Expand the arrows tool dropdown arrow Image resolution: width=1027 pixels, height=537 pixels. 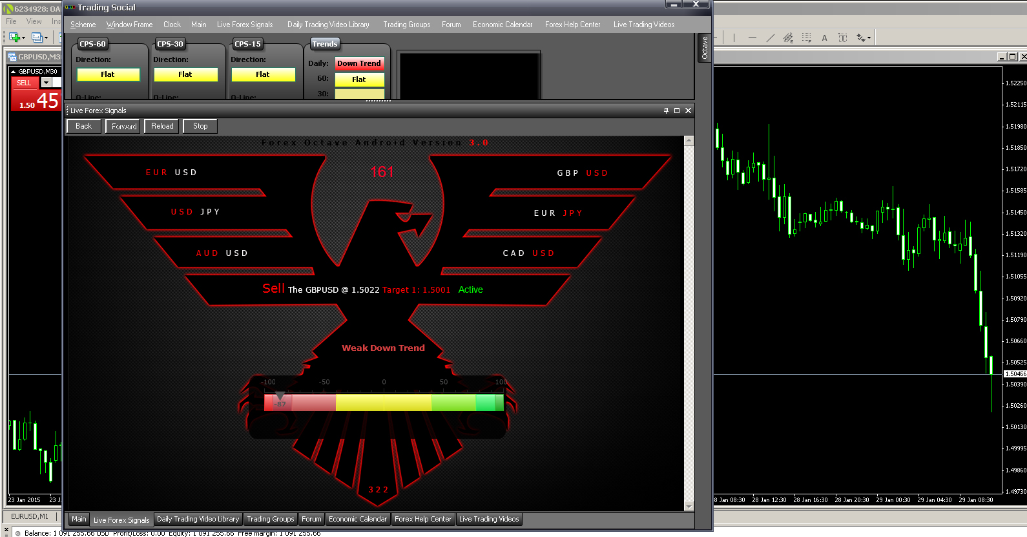(869, 37)
